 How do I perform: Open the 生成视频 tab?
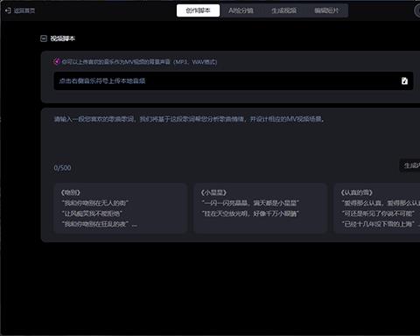(283, 10)
